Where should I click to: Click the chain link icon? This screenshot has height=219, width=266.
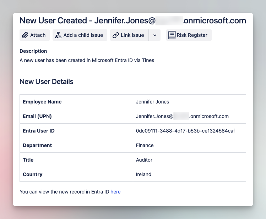click(x=116, y=35)
